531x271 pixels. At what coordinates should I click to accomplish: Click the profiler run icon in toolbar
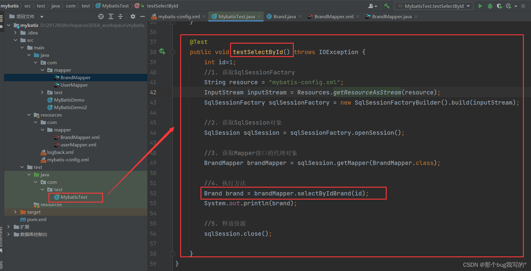coord(508,6)
